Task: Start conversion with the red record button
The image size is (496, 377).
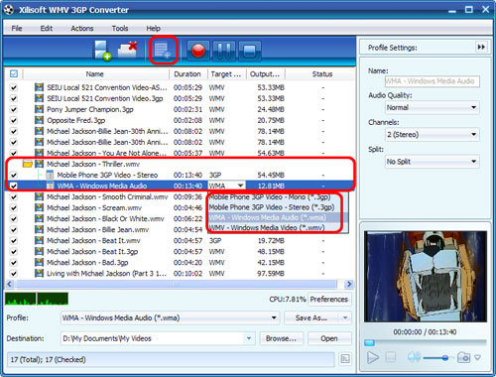Action: (x=198, y=51)
